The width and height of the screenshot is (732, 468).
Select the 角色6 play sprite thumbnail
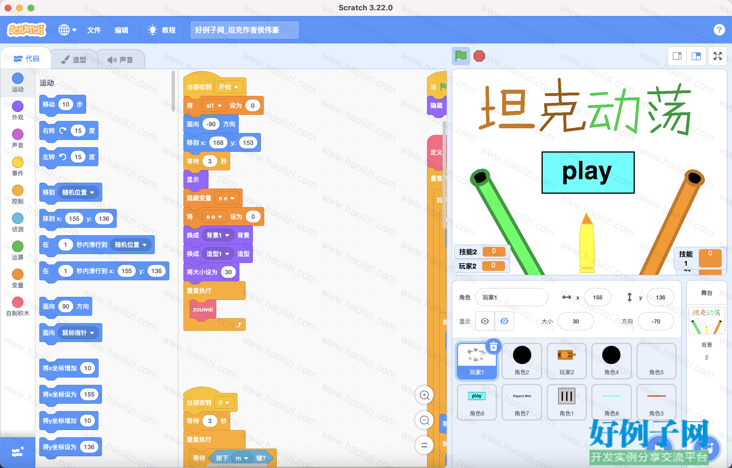pos(477,402)
